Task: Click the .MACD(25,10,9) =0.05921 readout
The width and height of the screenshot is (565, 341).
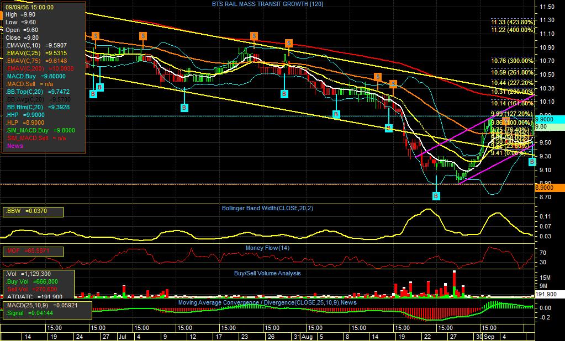Action: [x=41, y=305]
